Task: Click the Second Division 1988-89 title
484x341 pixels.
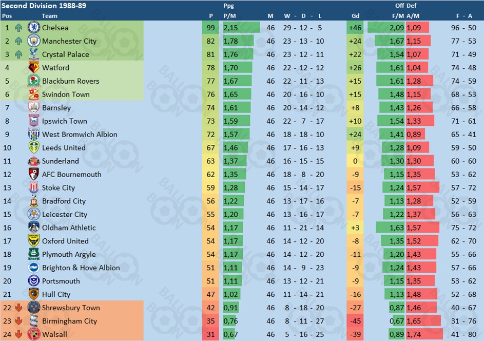Action: click(44, 6)
